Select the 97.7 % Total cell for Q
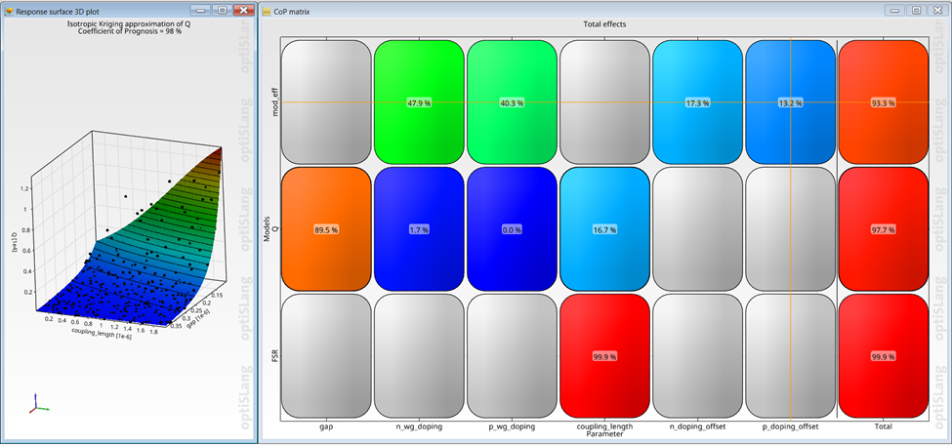This screenshot has height=445, width=952. coord(883,229)
